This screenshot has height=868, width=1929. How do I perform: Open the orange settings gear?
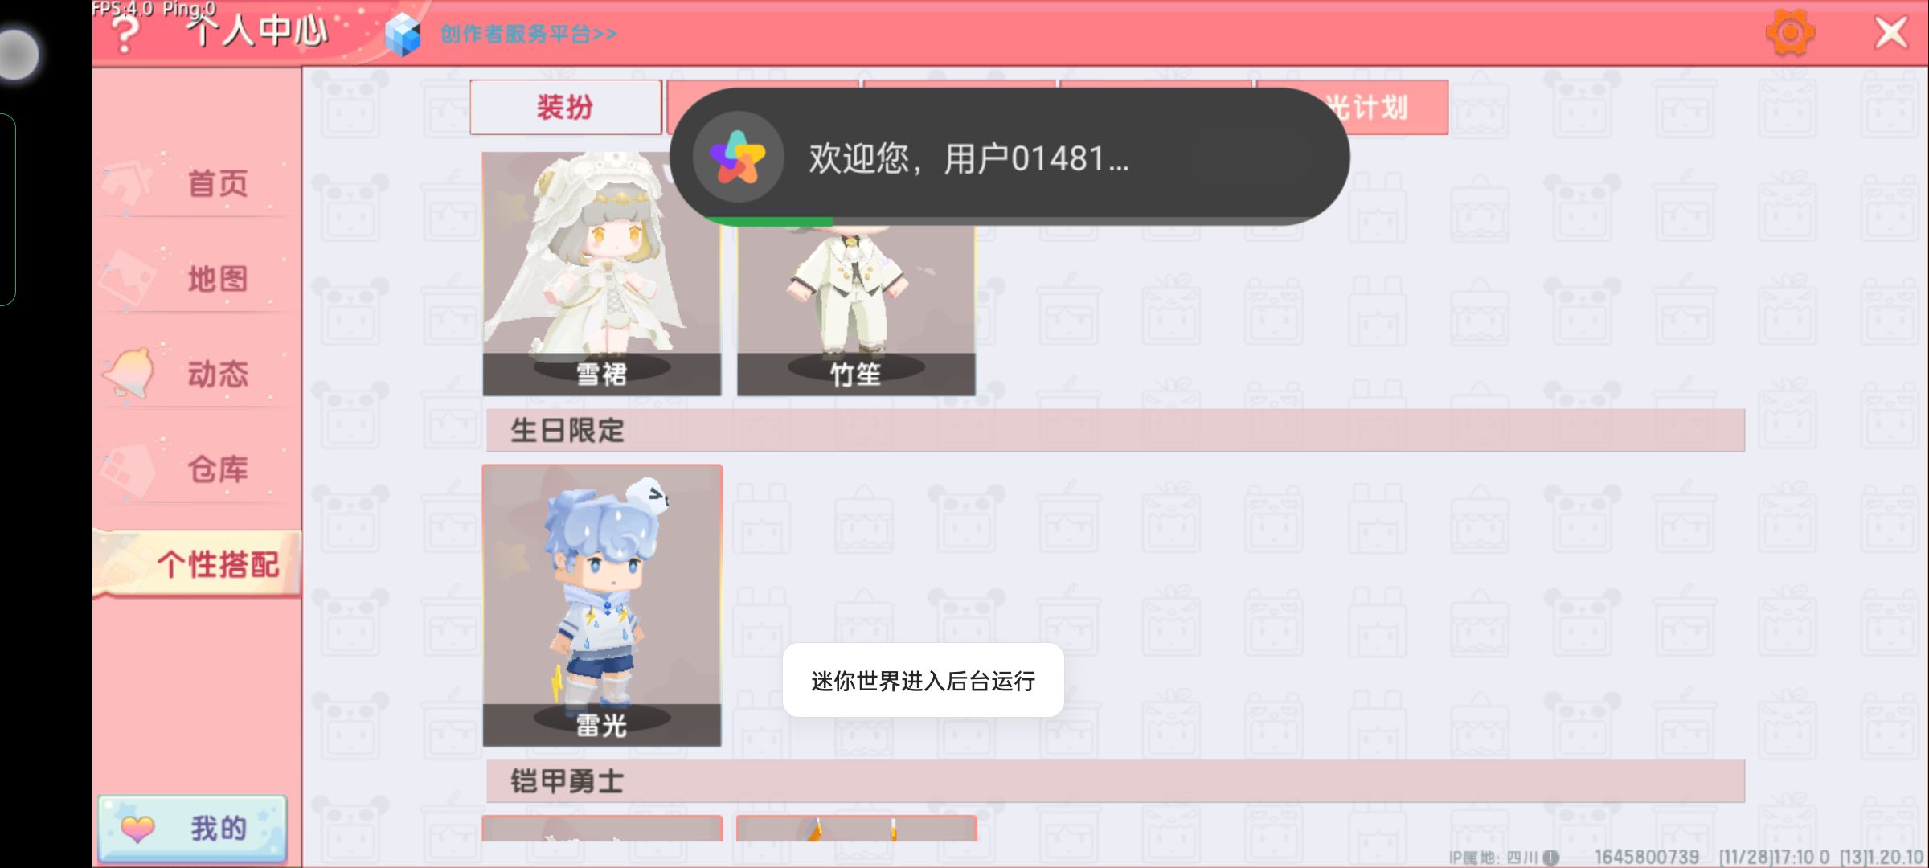[1790, 33]
